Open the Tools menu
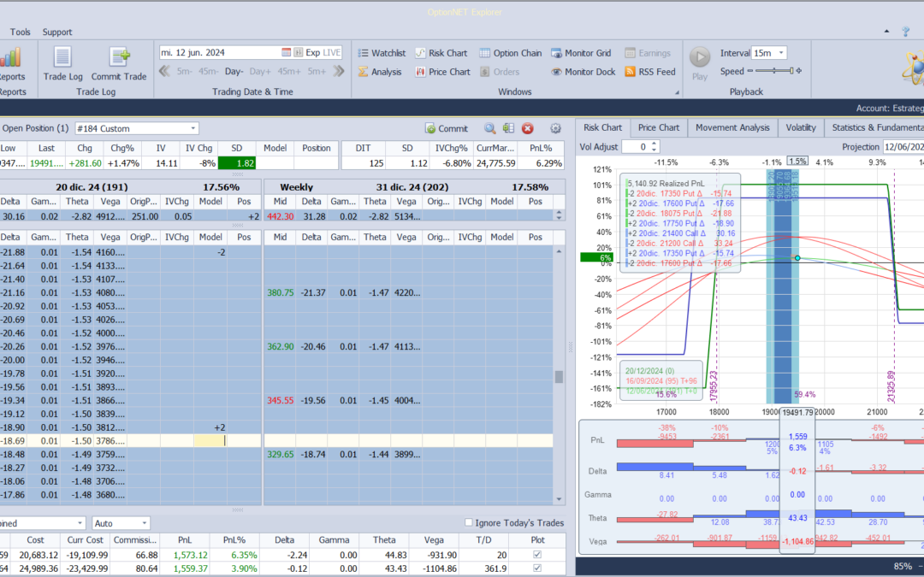The image size is (924, 577). (x=20, y=32)
